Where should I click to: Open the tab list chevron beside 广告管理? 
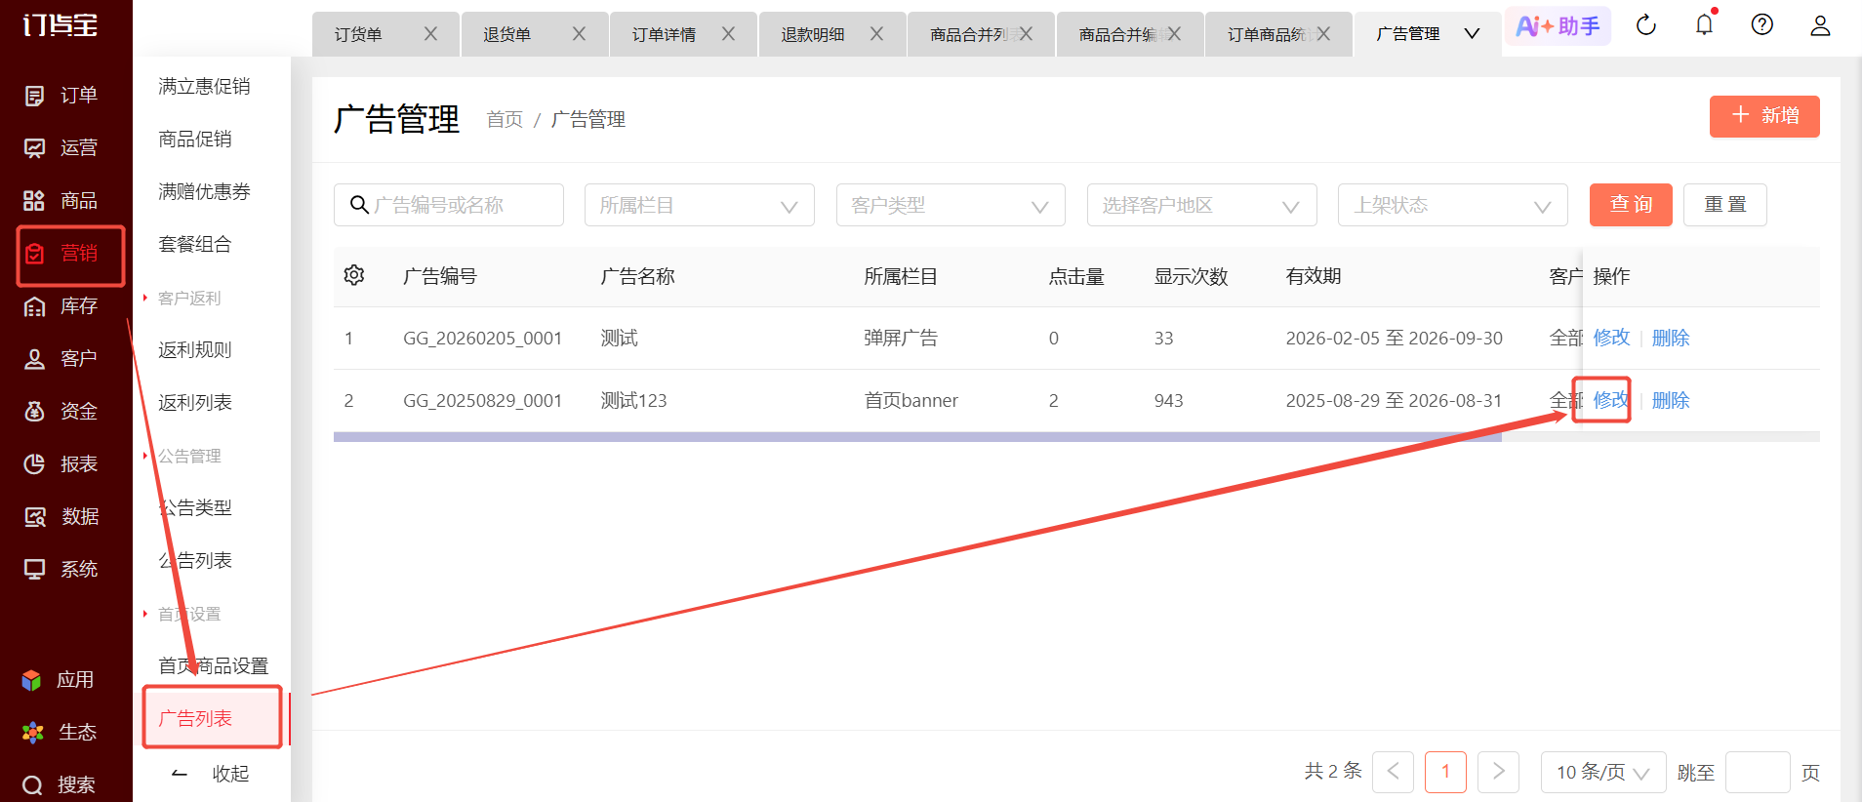point(1472,34)
